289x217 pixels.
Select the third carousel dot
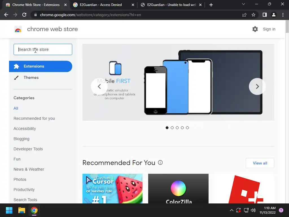point(177,128)
